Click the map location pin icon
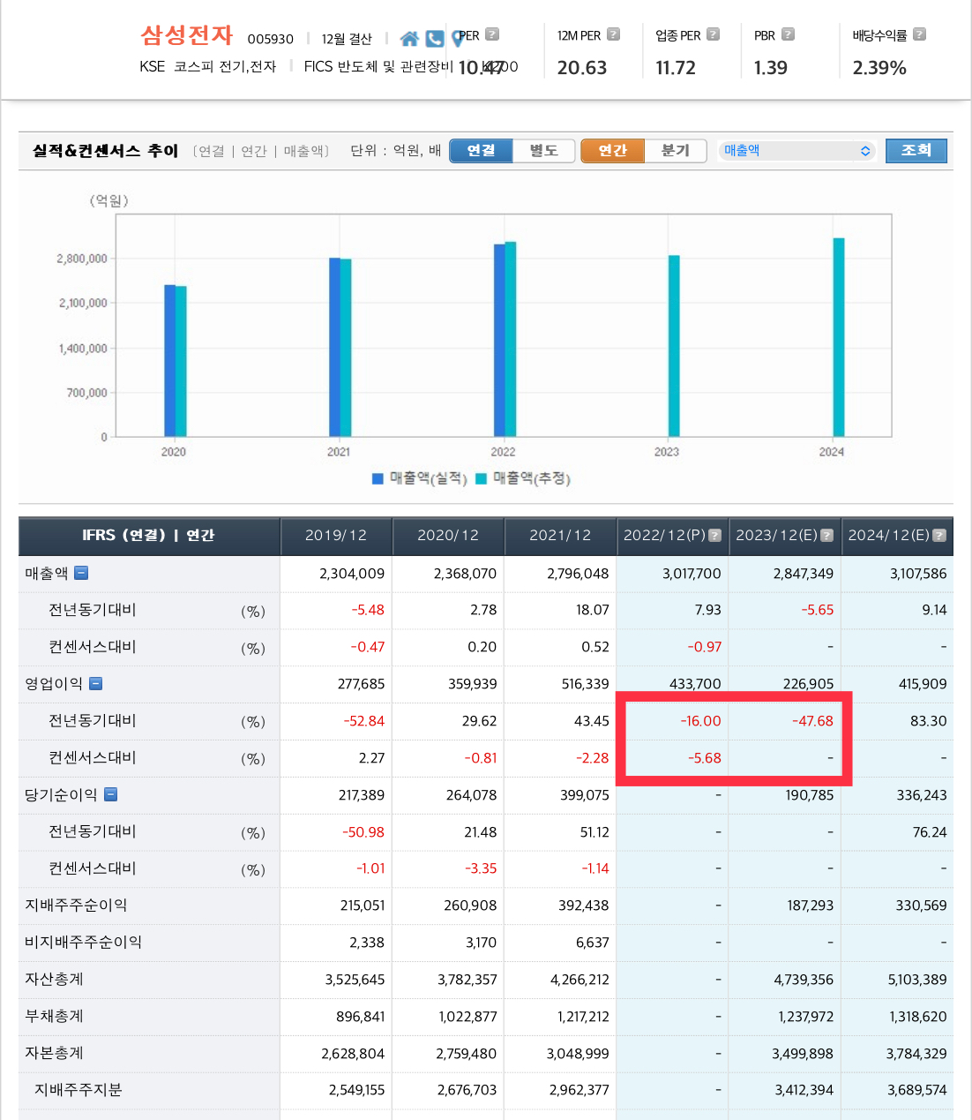Image resolution: width=972 pixels, height=1120 pixels. pyautogui.click(x=457, y=39)
